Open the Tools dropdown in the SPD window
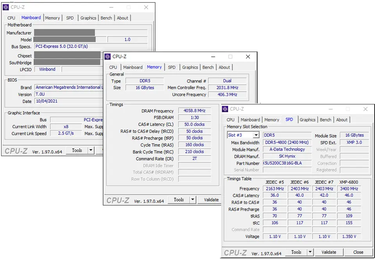 (310, 252)
